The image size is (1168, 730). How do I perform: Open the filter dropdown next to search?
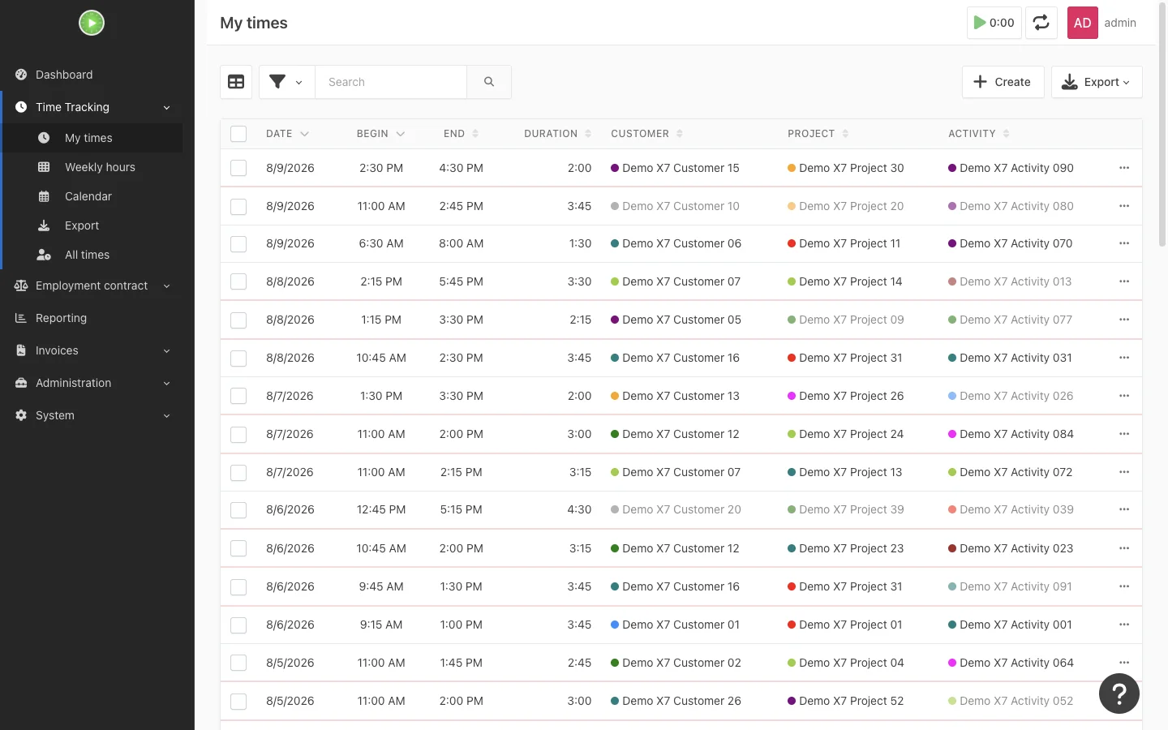point(286,82)
